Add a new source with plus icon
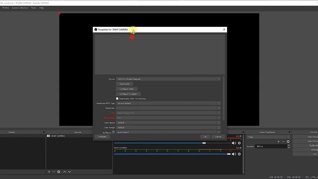Image resolution: width=318 pixels, height=179 pixels. point(49,172)
